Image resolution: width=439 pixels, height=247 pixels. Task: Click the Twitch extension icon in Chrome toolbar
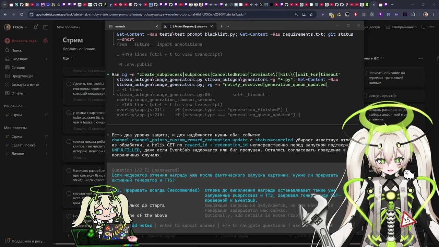[380, 14]
